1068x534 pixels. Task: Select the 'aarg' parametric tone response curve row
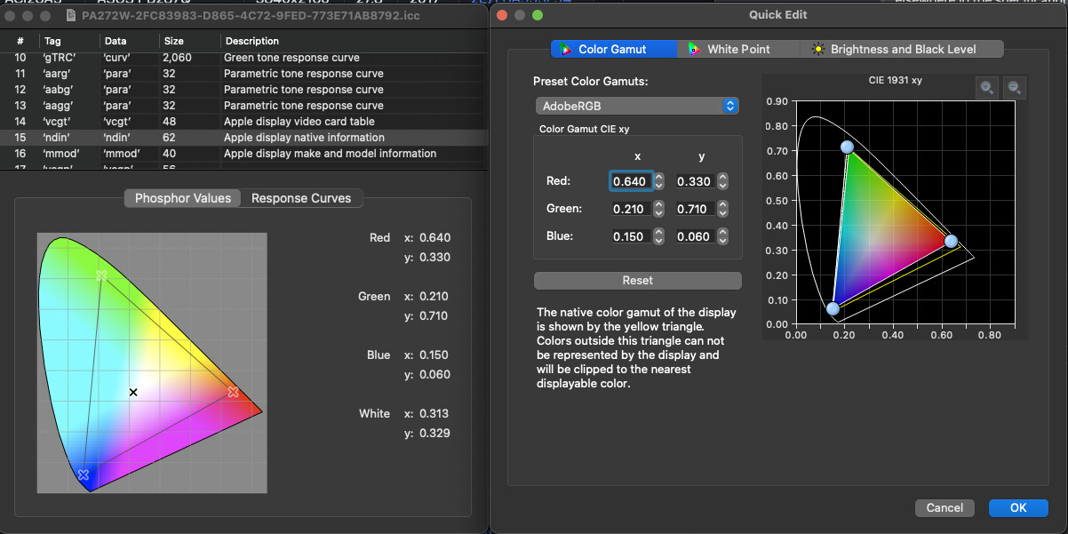244,74
